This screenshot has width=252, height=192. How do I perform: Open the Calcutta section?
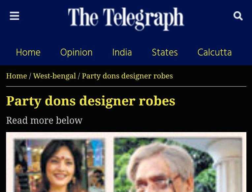pyautogui.click(x=214, y=52)
